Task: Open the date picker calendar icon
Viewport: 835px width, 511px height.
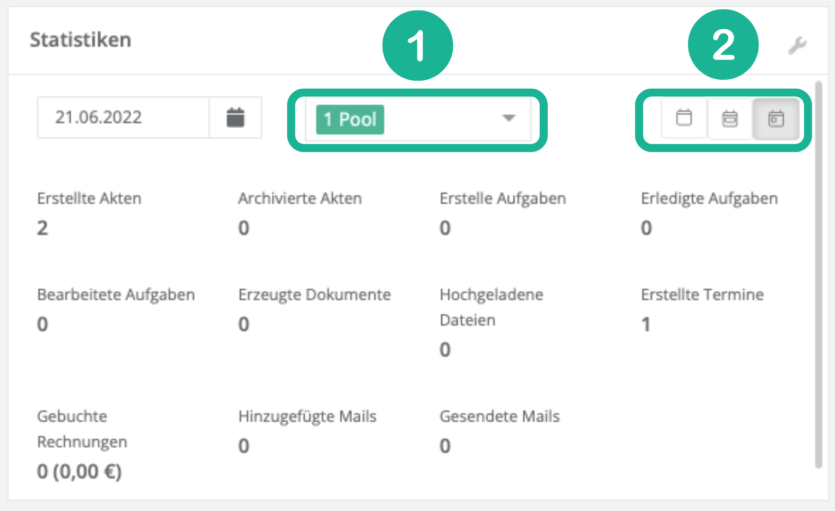Action: (x=235, y=117)
